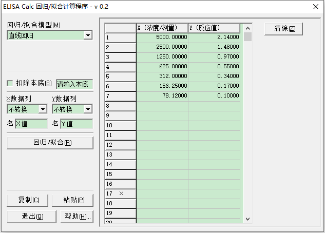Select cell with value 1250.00000
The image size is (325, 233).
[162, 57]
